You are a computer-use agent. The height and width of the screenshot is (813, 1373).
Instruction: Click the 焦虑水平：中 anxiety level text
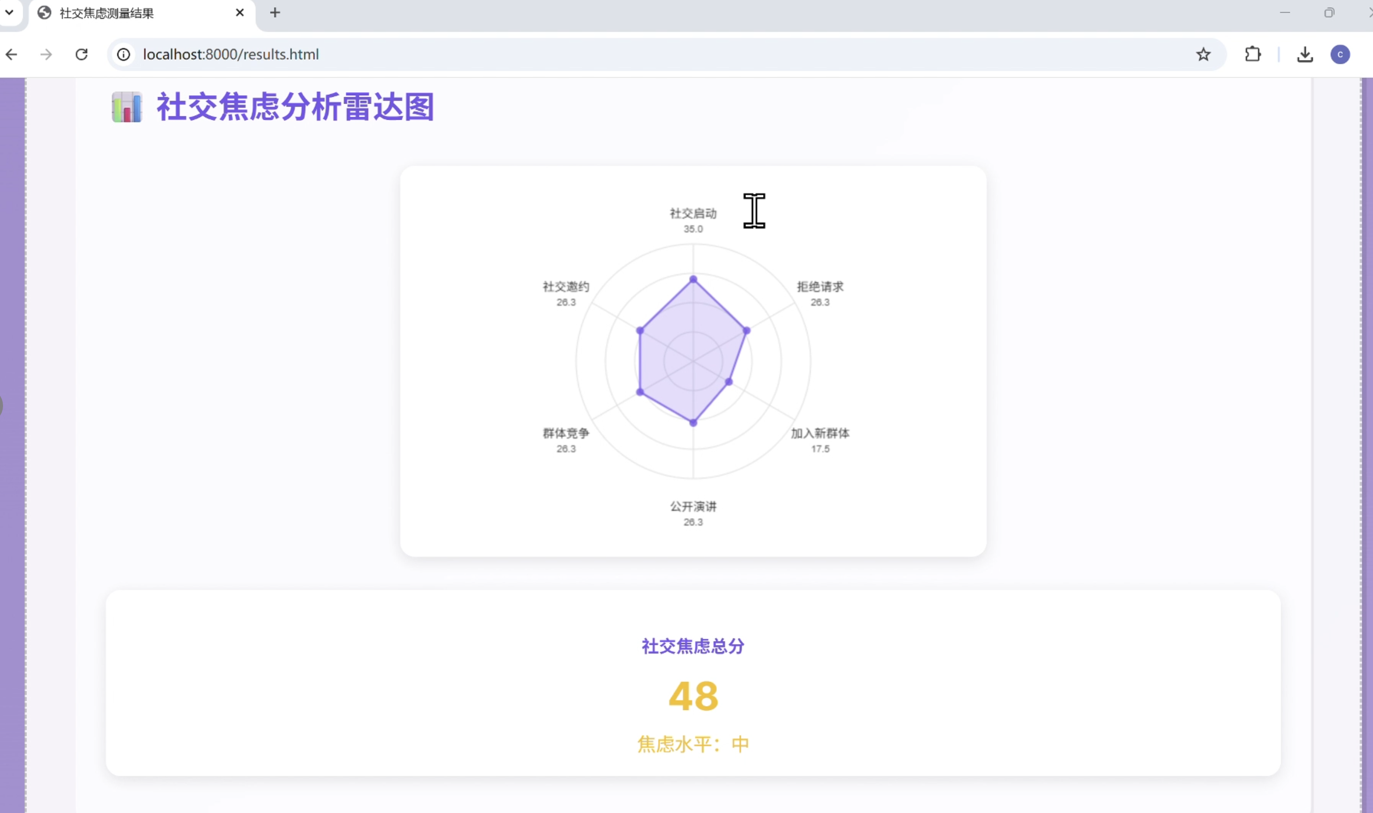click(x=692, y=744)
